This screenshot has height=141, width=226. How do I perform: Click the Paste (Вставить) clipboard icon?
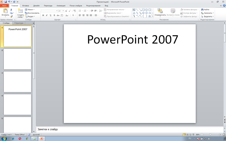pyautogui.click(x=5, y=11)
